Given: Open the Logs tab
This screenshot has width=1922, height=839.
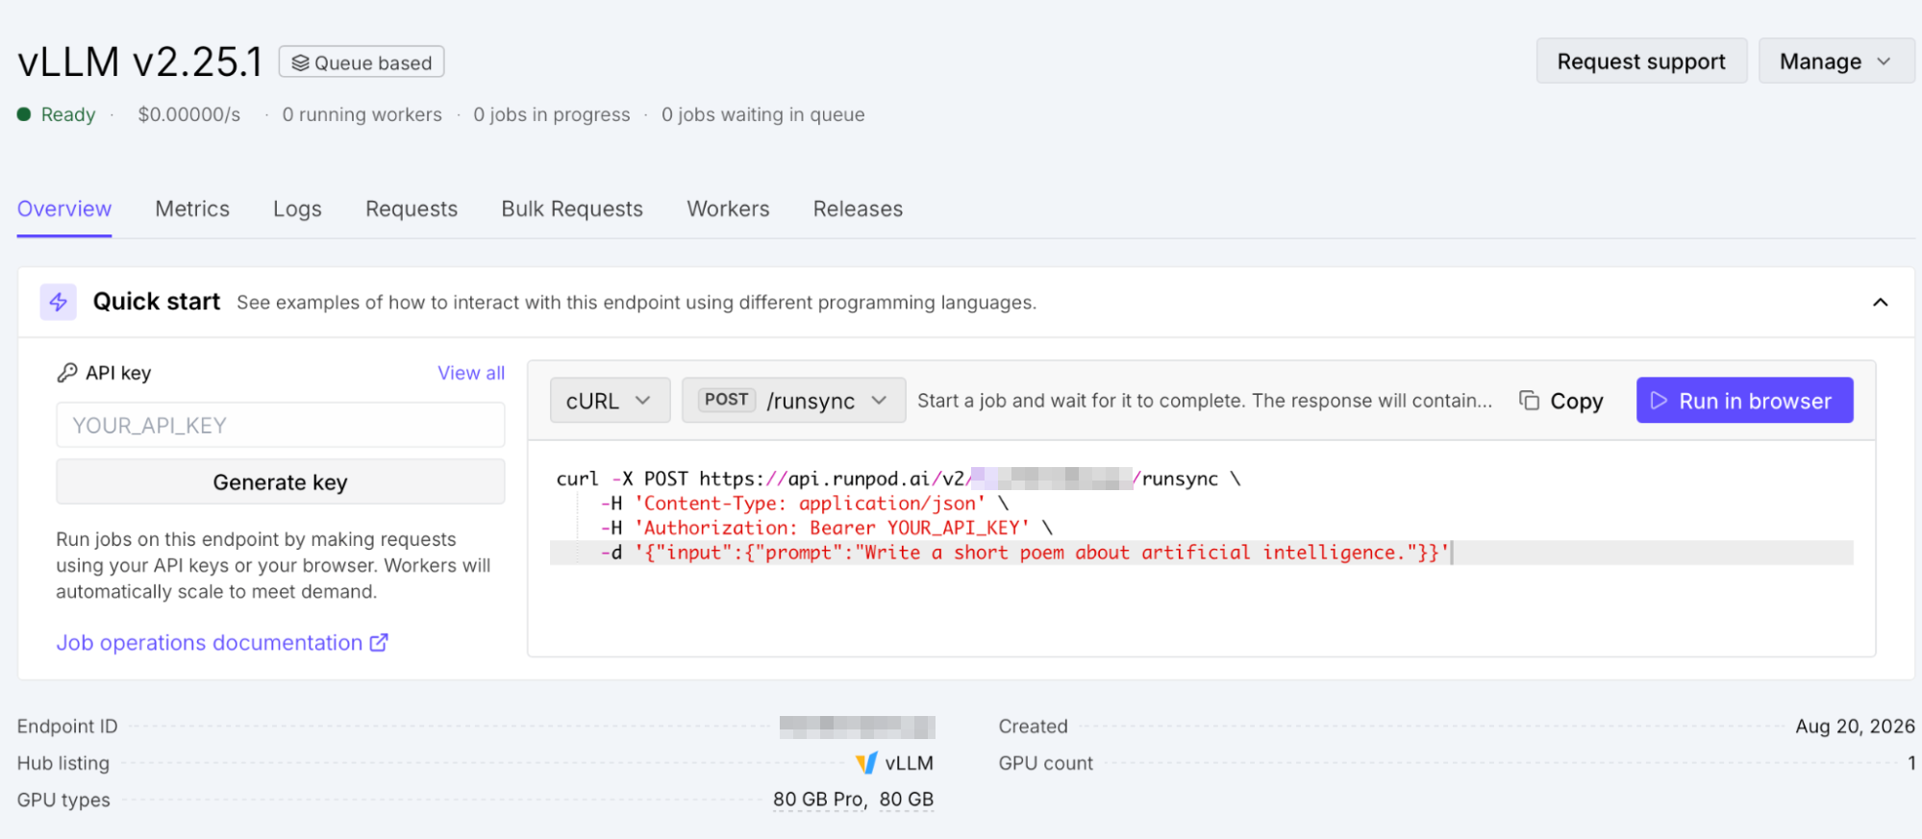Looking at the screenshot, I should (x=297, y=209).
